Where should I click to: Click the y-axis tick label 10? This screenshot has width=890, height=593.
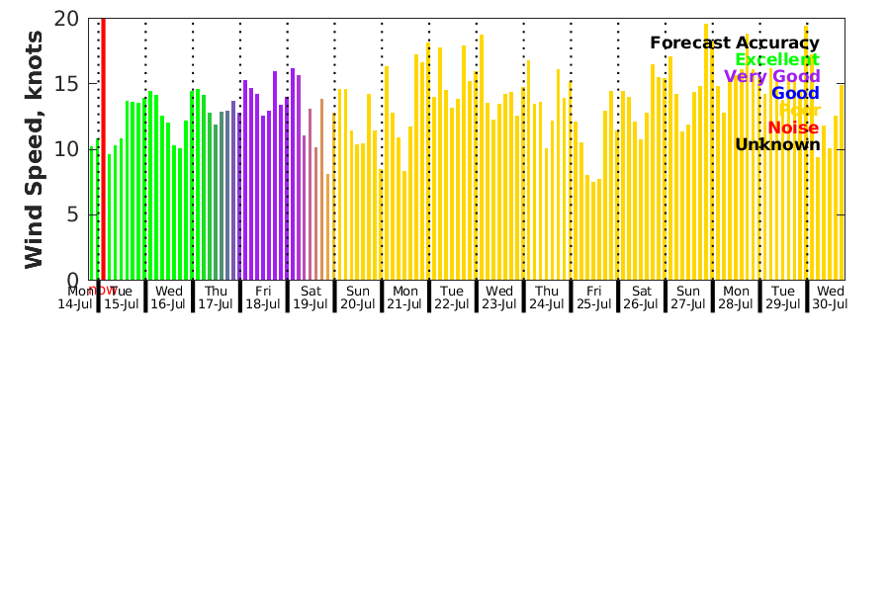(x=66, y=149)
